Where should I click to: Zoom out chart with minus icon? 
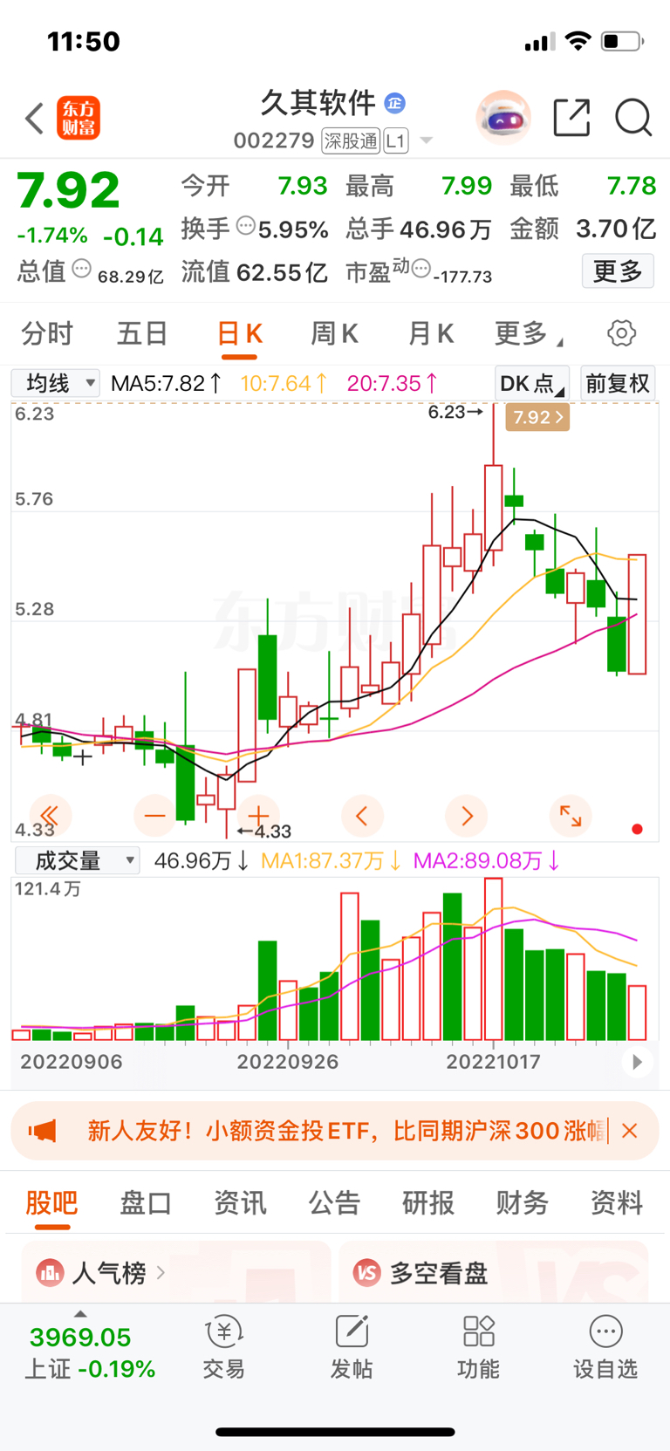pos(154,816)
